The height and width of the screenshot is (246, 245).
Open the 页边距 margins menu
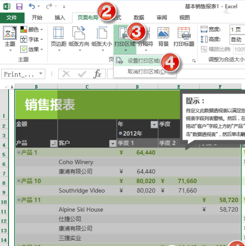[x=58, y=39]
